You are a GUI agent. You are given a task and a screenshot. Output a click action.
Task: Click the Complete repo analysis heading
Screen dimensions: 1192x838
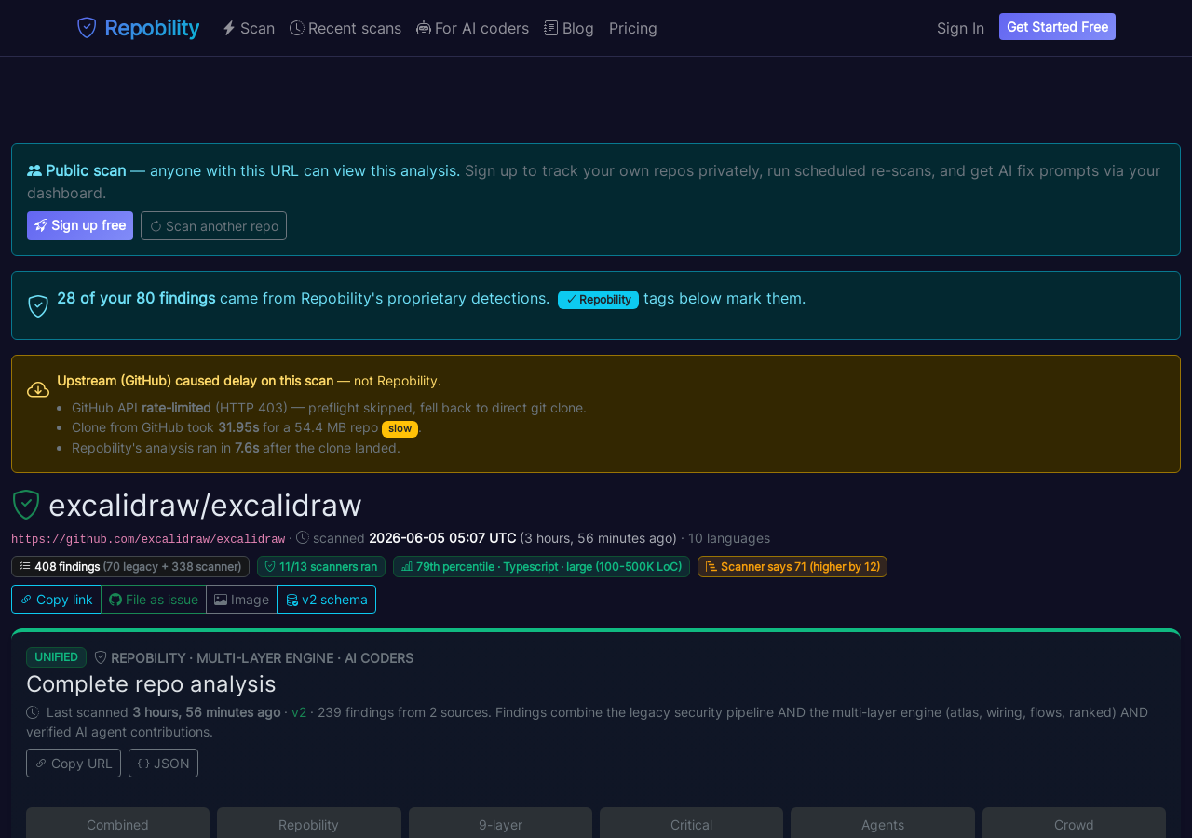151,683
